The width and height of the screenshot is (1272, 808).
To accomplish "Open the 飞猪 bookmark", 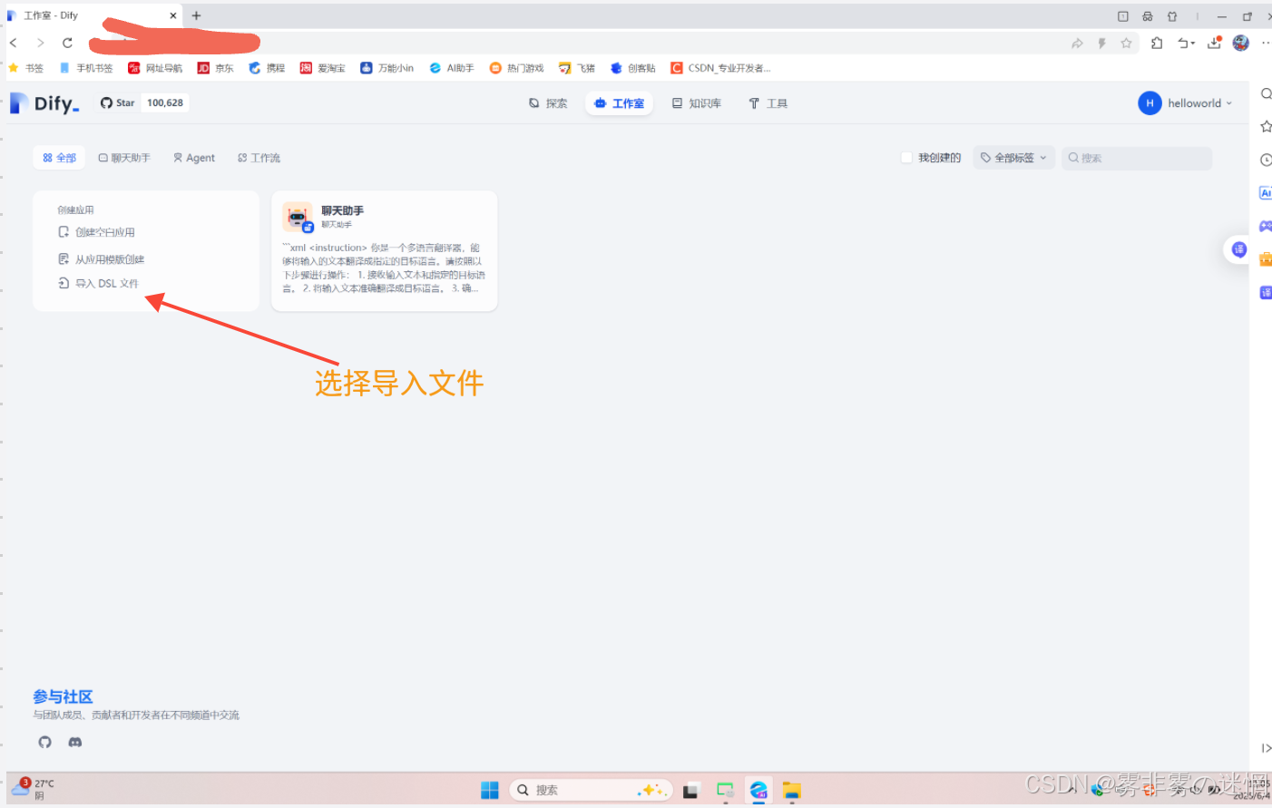I will point(577,68).
